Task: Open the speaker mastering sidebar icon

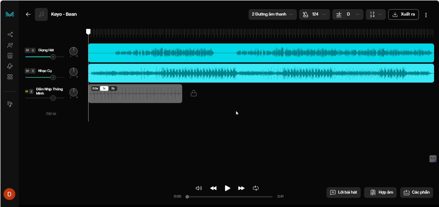Action: click(x=10, y=56)
